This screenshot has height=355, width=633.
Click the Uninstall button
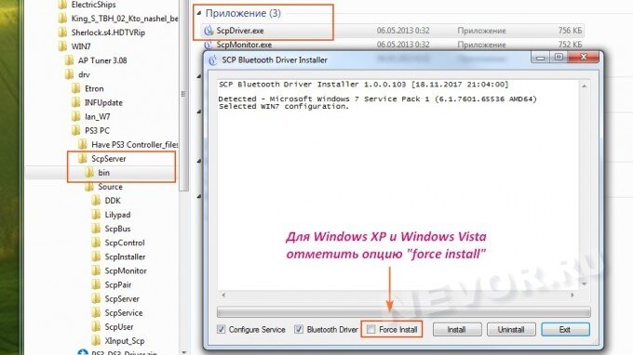click(511, 330)
